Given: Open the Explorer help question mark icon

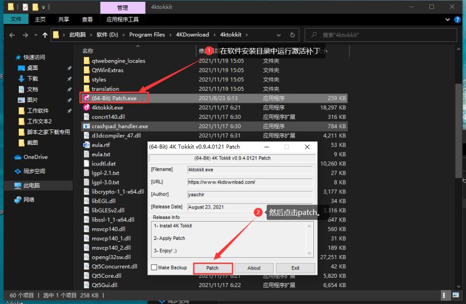Looking at the screenshot, I should (x=457, y=20).
